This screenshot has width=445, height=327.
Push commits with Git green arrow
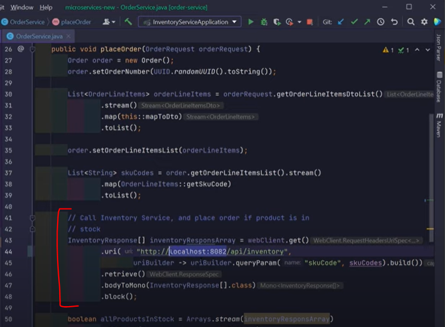(x=367, y=22)
